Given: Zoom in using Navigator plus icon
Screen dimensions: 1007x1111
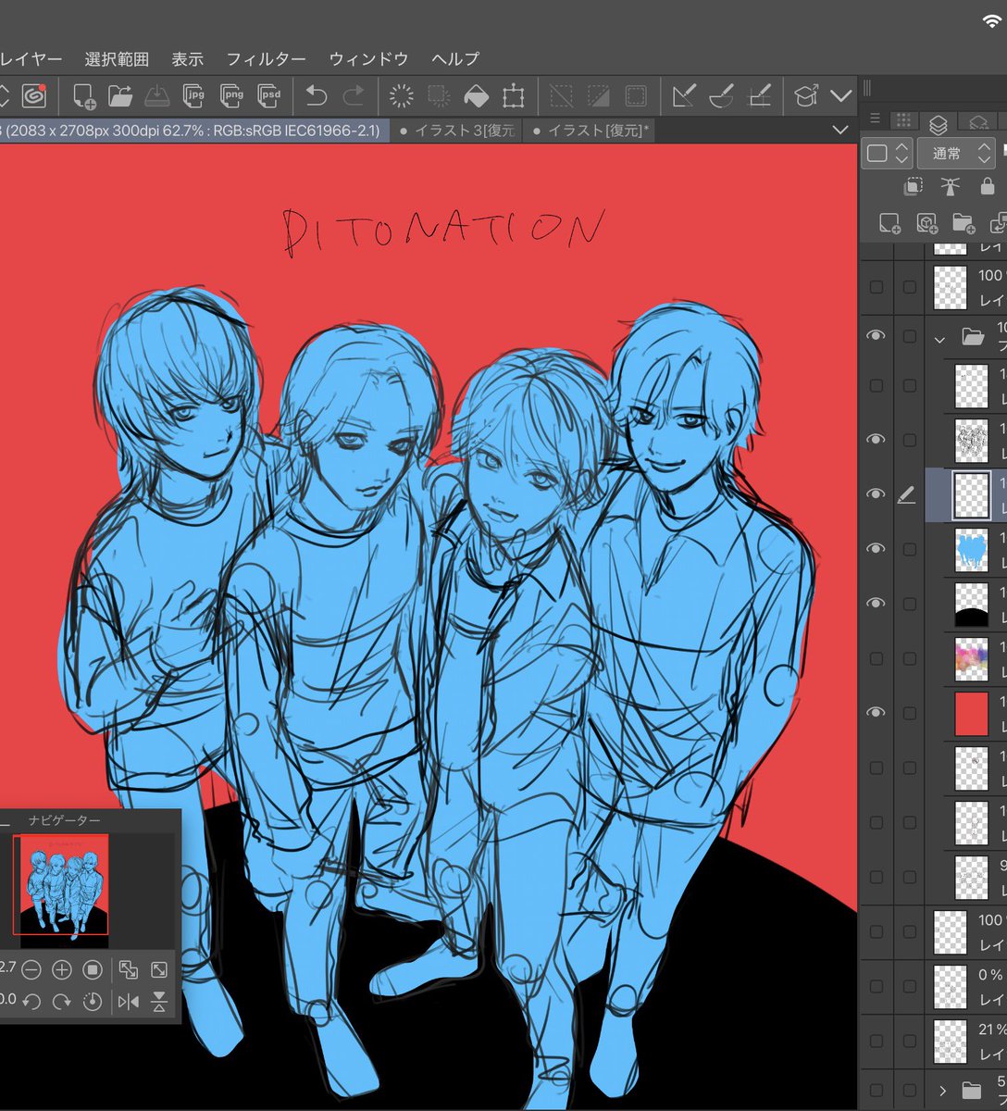Looking at the screenshot, I should click(62, 970).
